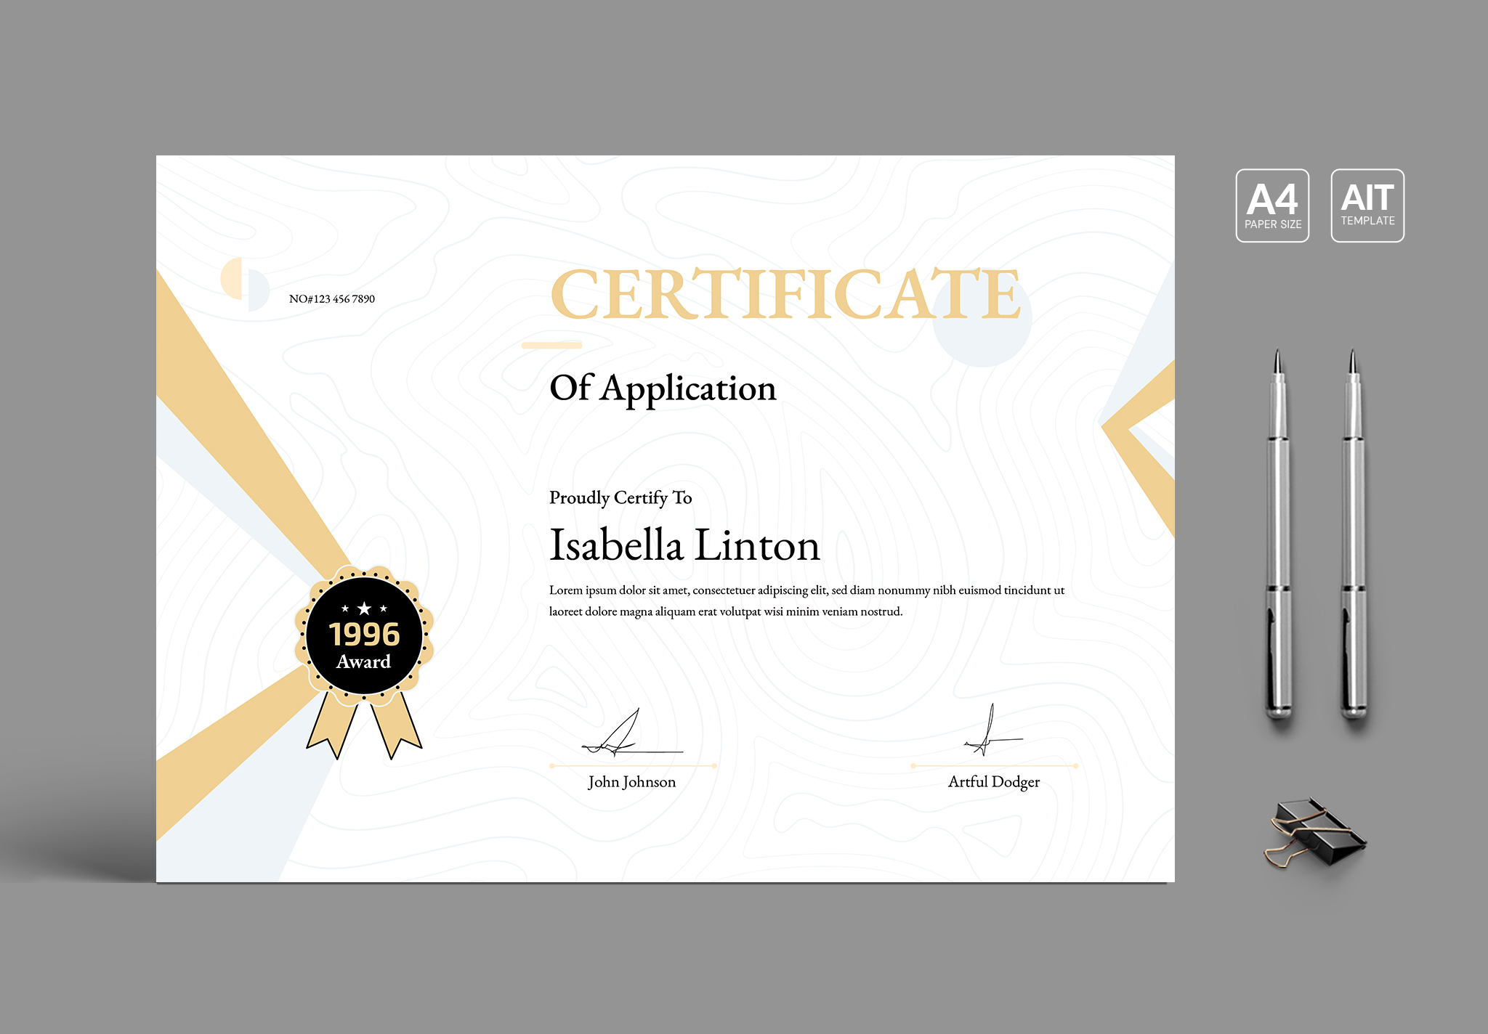Click the certificate number NO#123 456 7890
1488x1034 pixels.
pos(332,299)
